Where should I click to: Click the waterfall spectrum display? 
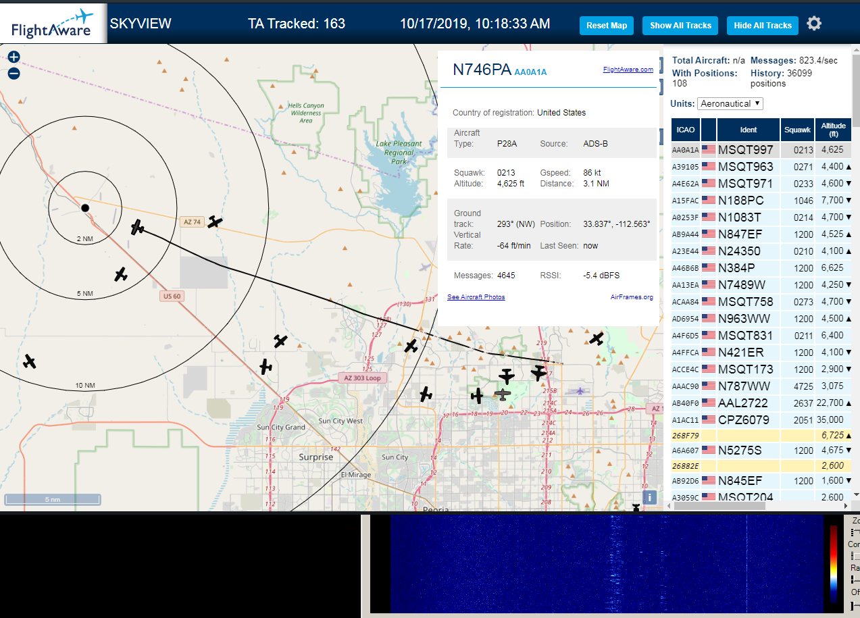pos(607,563)
